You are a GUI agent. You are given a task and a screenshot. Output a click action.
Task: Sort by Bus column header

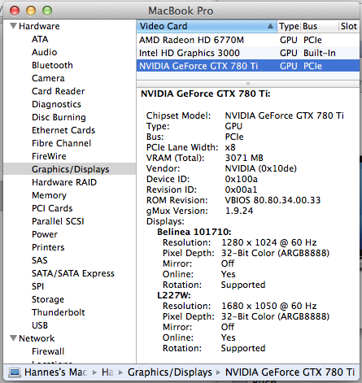coord(320,26)
